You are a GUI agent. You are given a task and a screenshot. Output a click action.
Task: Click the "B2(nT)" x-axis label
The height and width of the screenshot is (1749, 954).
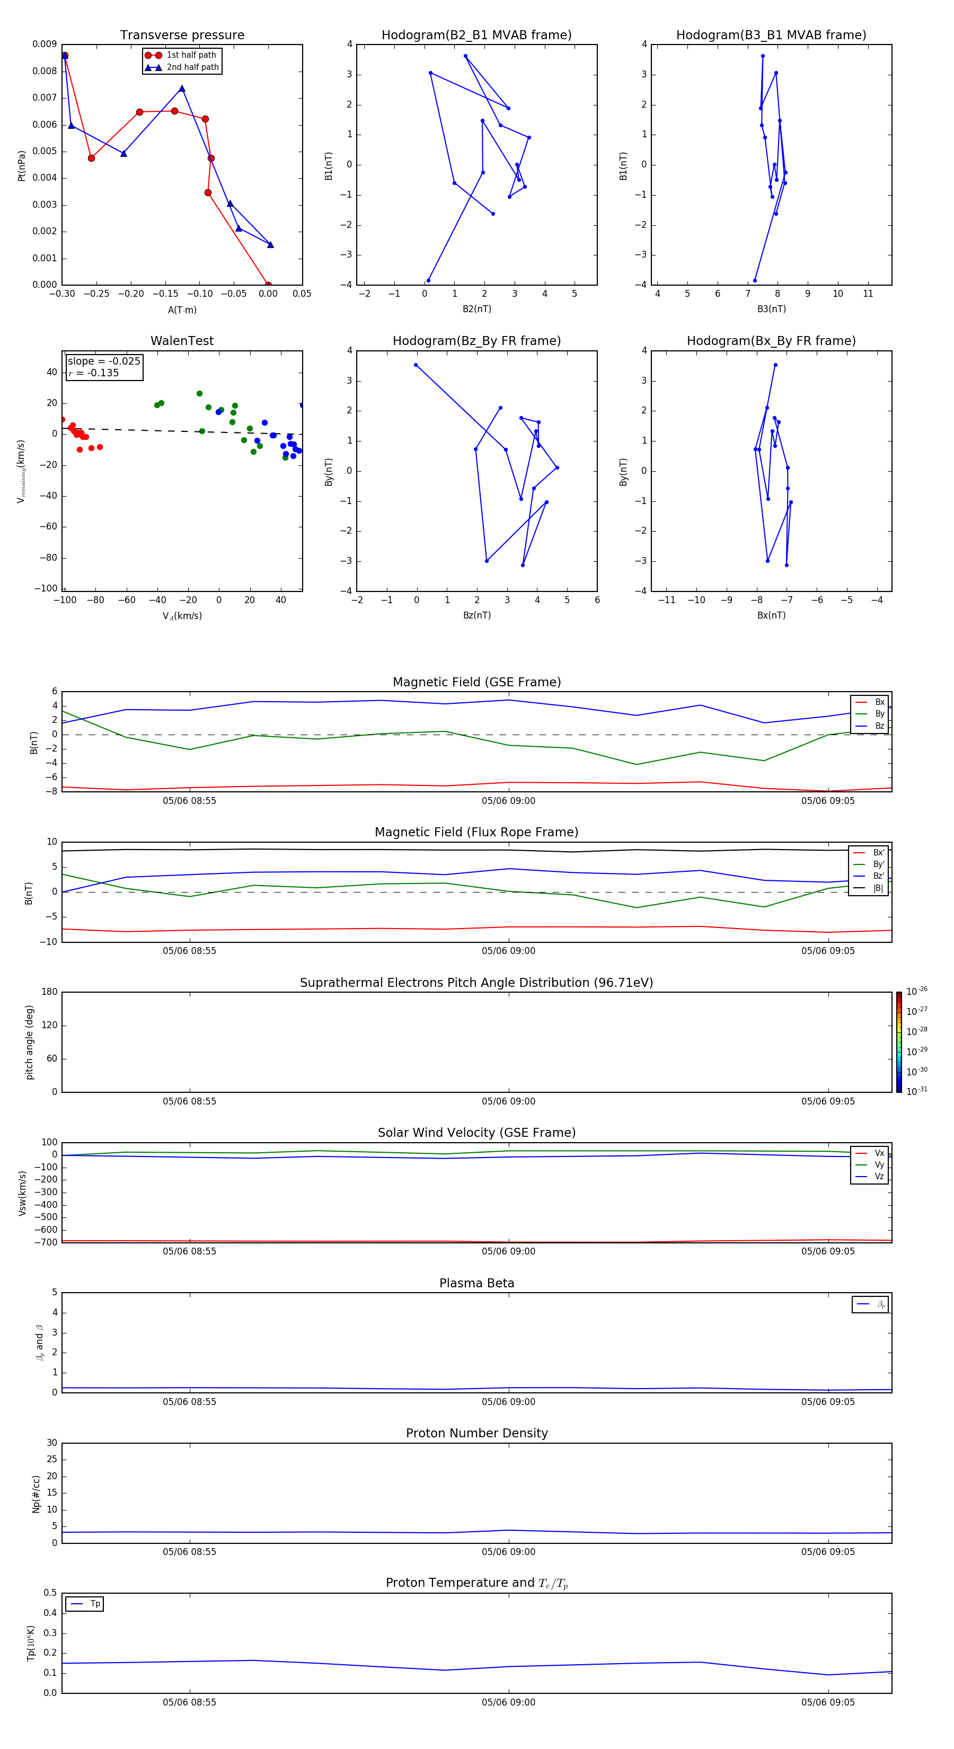click(x=476, y=309)
